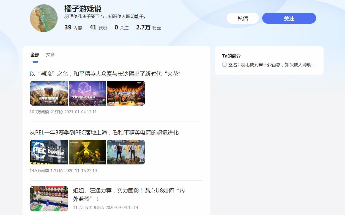Image resolution: width=345 pixels, height=215 pixels.
Task: Click 21评论 under the first article
Action: [x=57, y=112]
